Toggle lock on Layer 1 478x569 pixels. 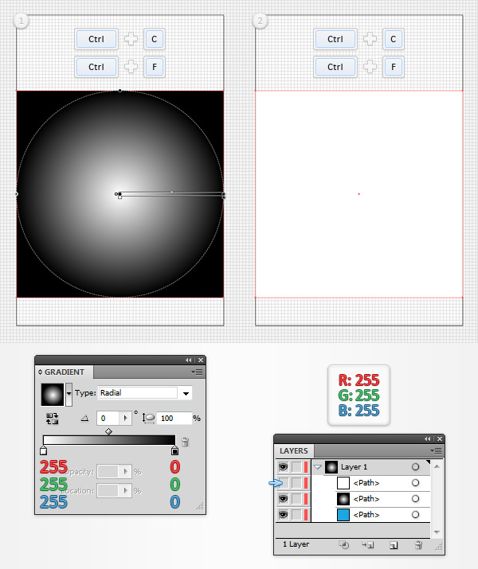296,466
